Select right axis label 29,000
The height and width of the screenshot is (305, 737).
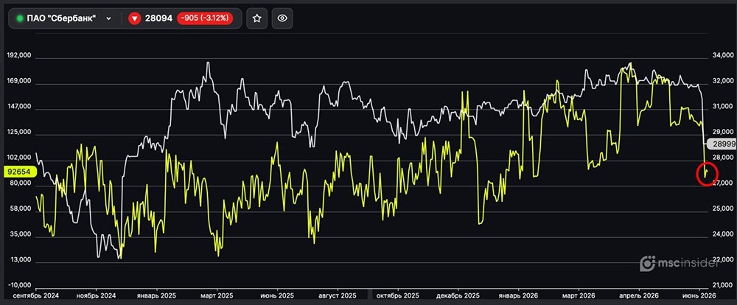point(722,133)
